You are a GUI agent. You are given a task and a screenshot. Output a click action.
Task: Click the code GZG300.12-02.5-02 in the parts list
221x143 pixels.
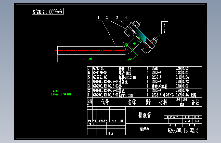[x=106, y=91]
